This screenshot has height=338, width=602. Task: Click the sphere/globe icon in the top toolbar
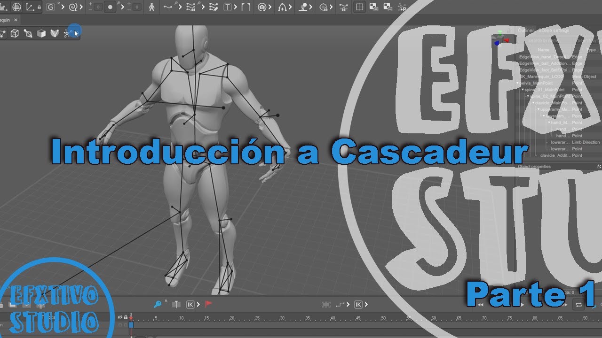(x=17, y=7)
